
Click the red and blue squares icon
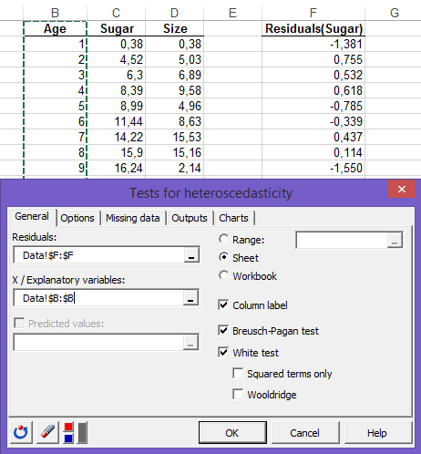point(68,432)
